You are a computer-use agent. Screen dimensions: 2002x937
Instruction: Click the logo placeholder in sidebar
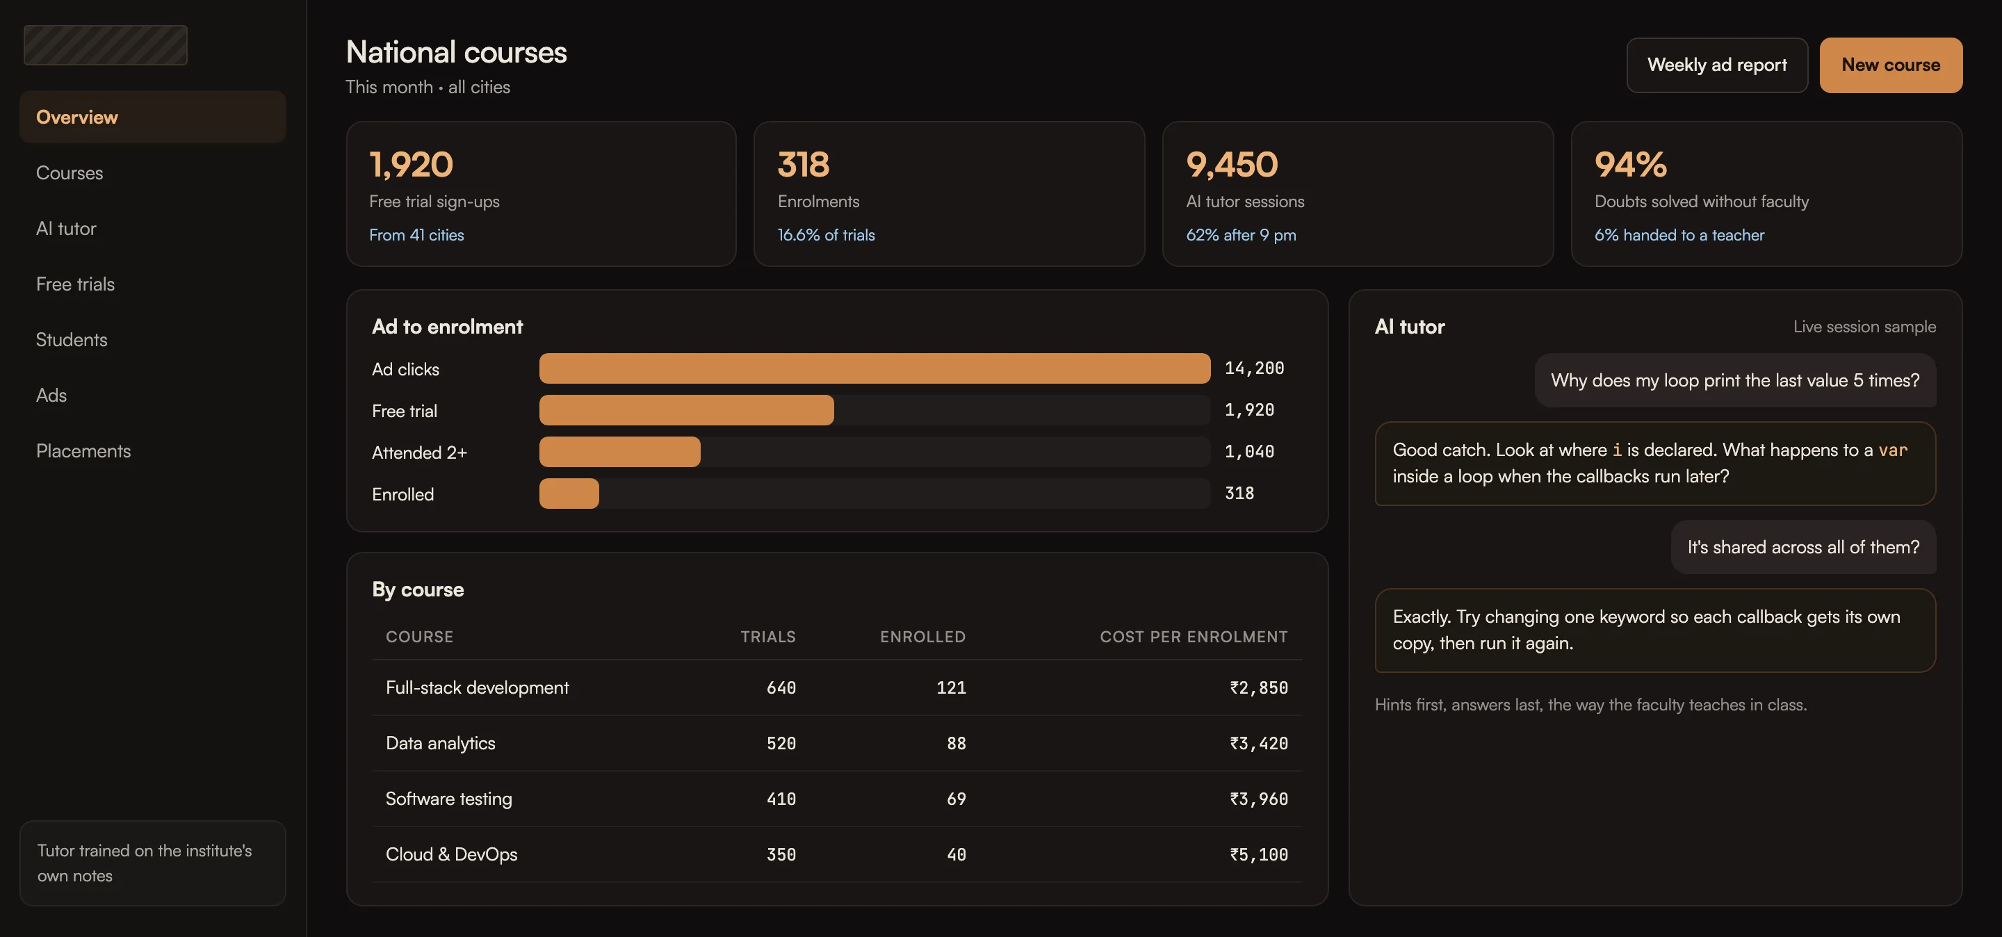click(x=106, y=45)
